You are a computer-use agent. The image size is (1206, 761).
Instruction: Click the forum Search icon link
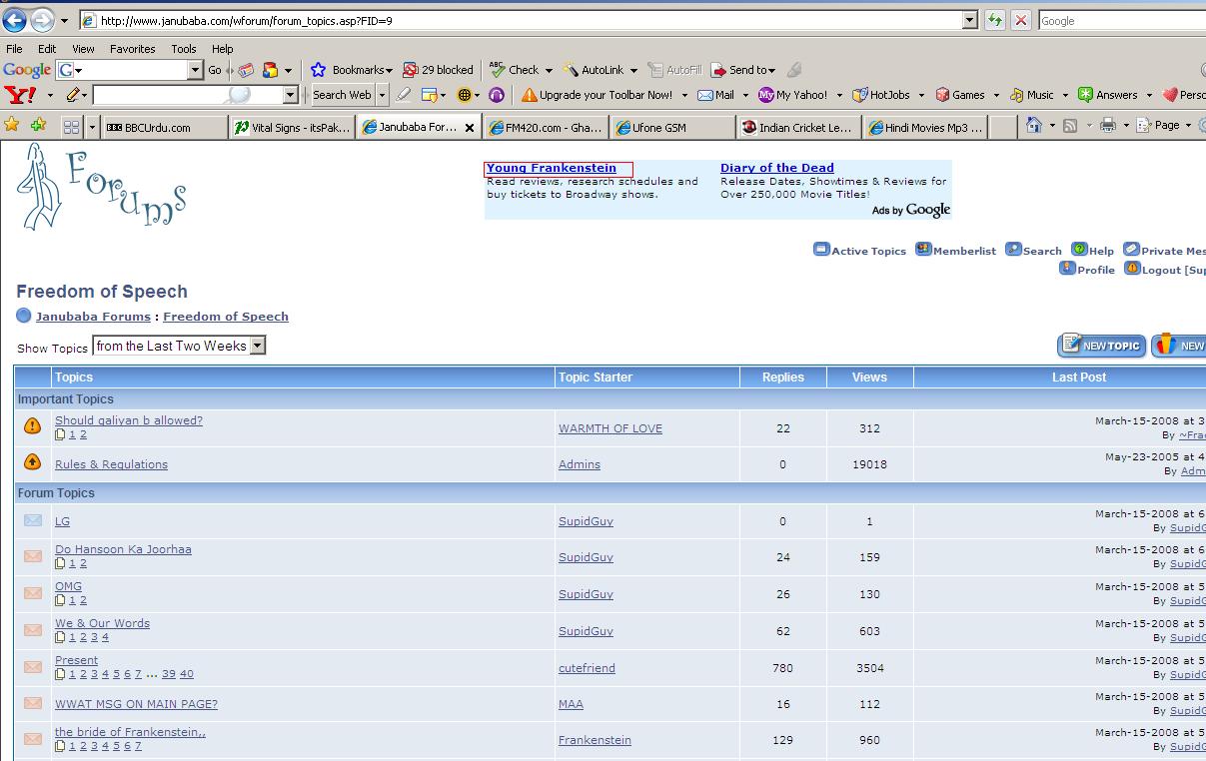click(x=1033, y=251)
